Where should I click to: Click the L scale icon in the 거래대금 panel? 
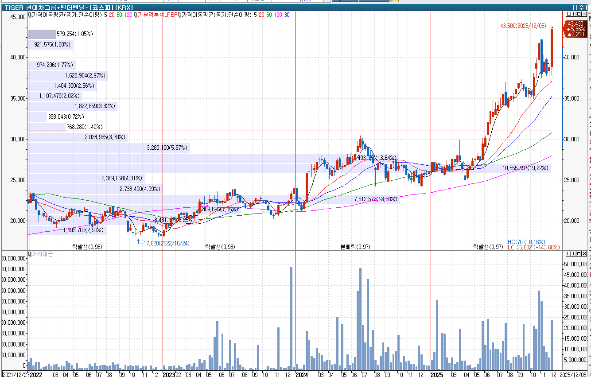568,253
